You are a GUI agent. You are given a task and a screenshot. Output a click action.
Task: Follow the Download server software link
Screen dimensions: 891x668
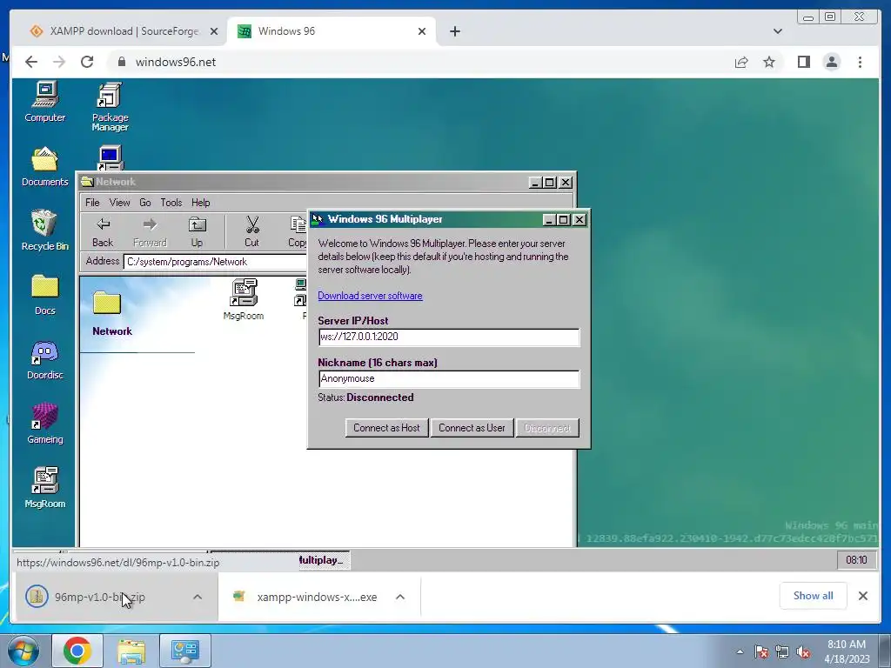click(370, 296)
